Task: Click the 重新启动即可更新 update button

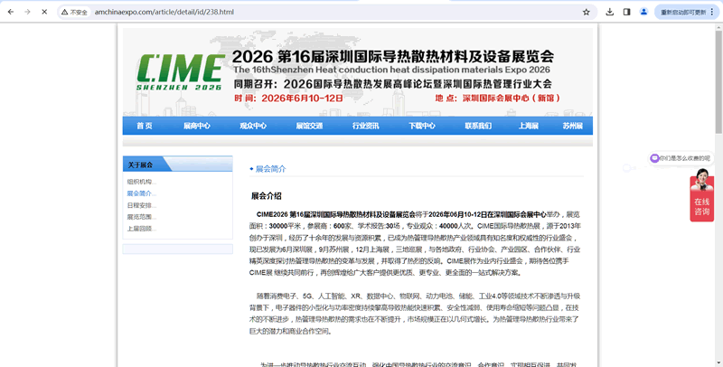Action: 683,12
